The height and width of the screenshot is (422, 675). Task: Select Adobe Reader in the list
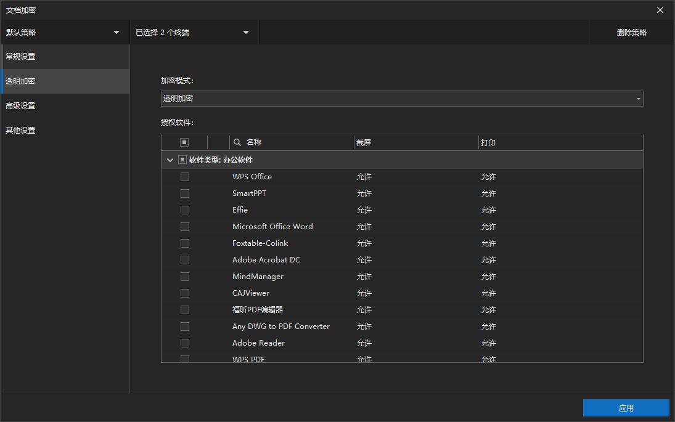[x=258, y=343]
